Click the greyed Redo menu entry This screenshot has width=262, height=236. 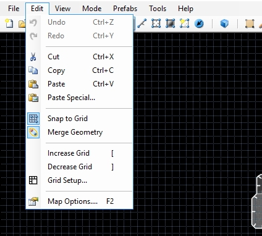(80, 36)
